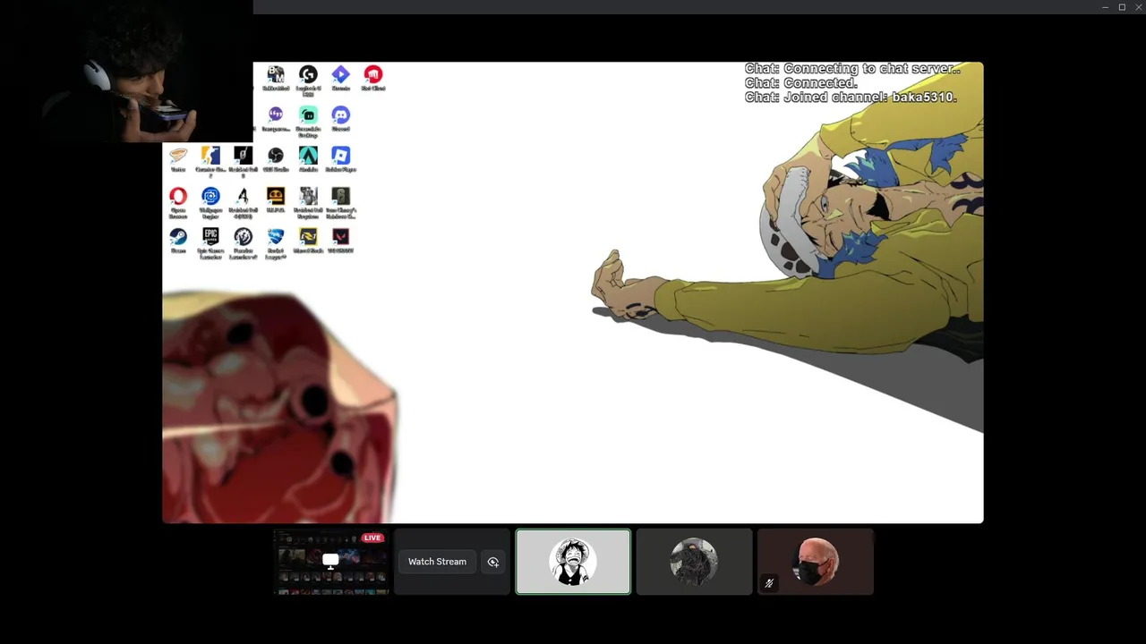Open the Resident Evil 4 shortcut
1146x644 pixels.
coord(243,202)
